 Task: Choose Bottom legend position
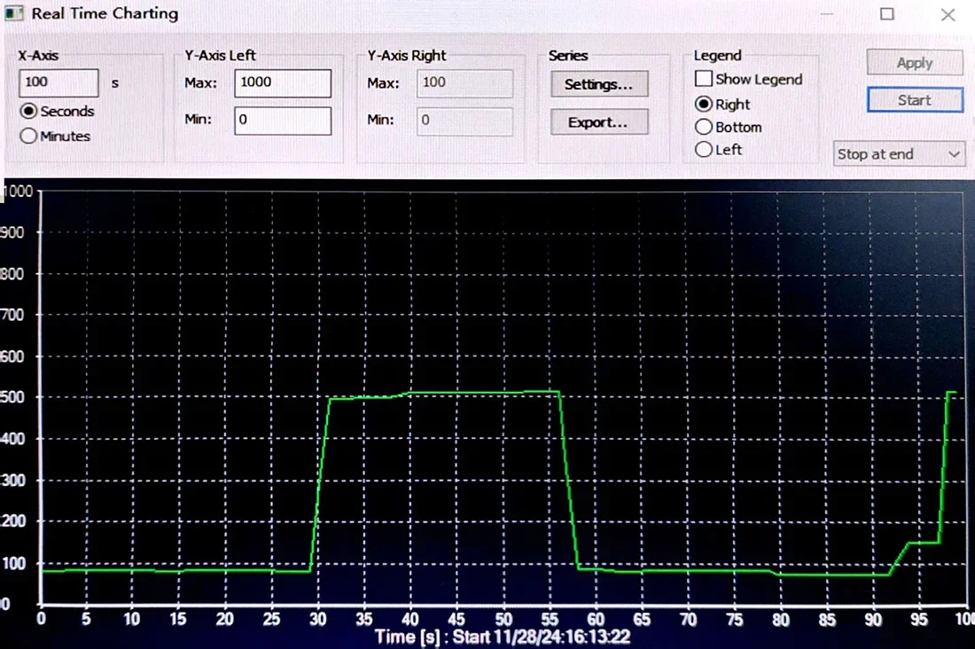[703, 127]
